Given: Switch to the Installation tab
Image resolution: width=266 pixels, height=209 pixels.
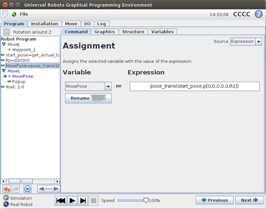Looking at the screenshot, I should point(44,24).
